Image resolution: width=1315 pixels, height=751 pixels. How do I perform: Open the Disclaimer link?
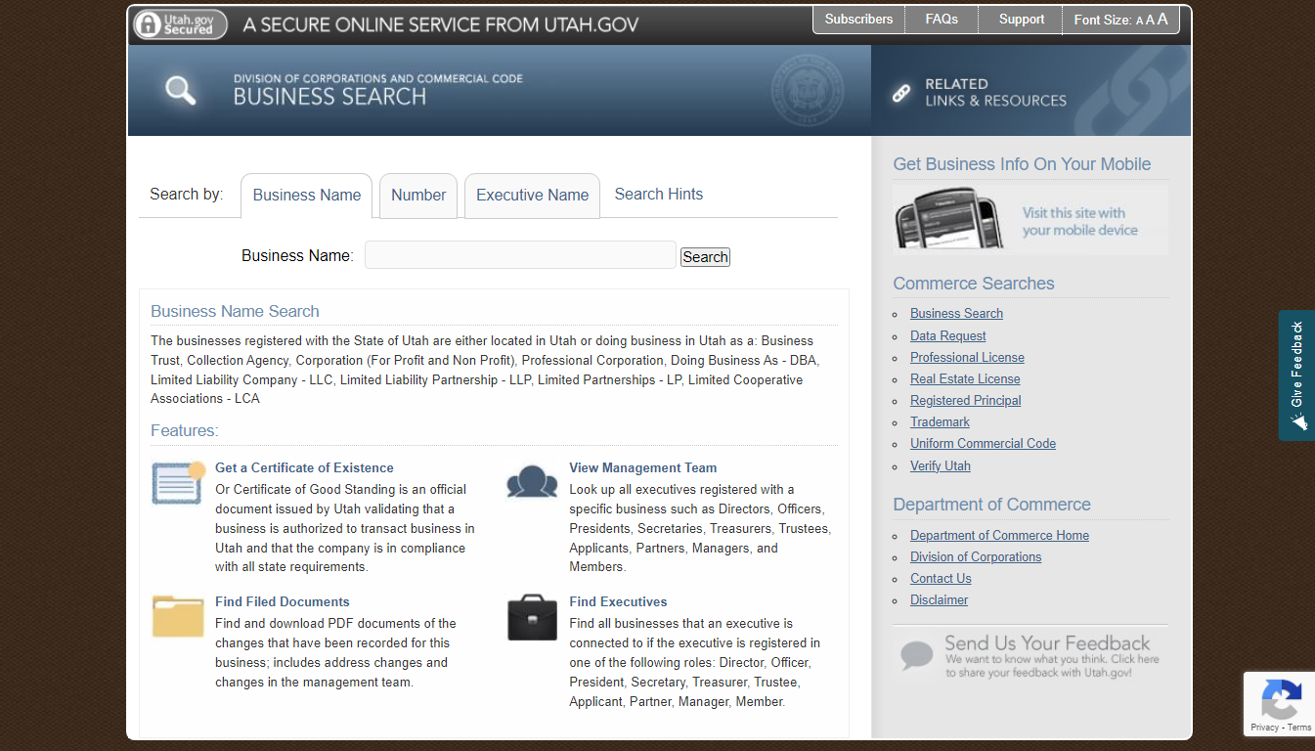939,600
